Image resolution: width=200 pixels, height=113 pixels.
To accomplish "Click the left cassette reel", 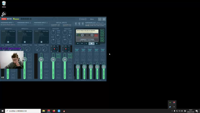I will pos(82,35).
